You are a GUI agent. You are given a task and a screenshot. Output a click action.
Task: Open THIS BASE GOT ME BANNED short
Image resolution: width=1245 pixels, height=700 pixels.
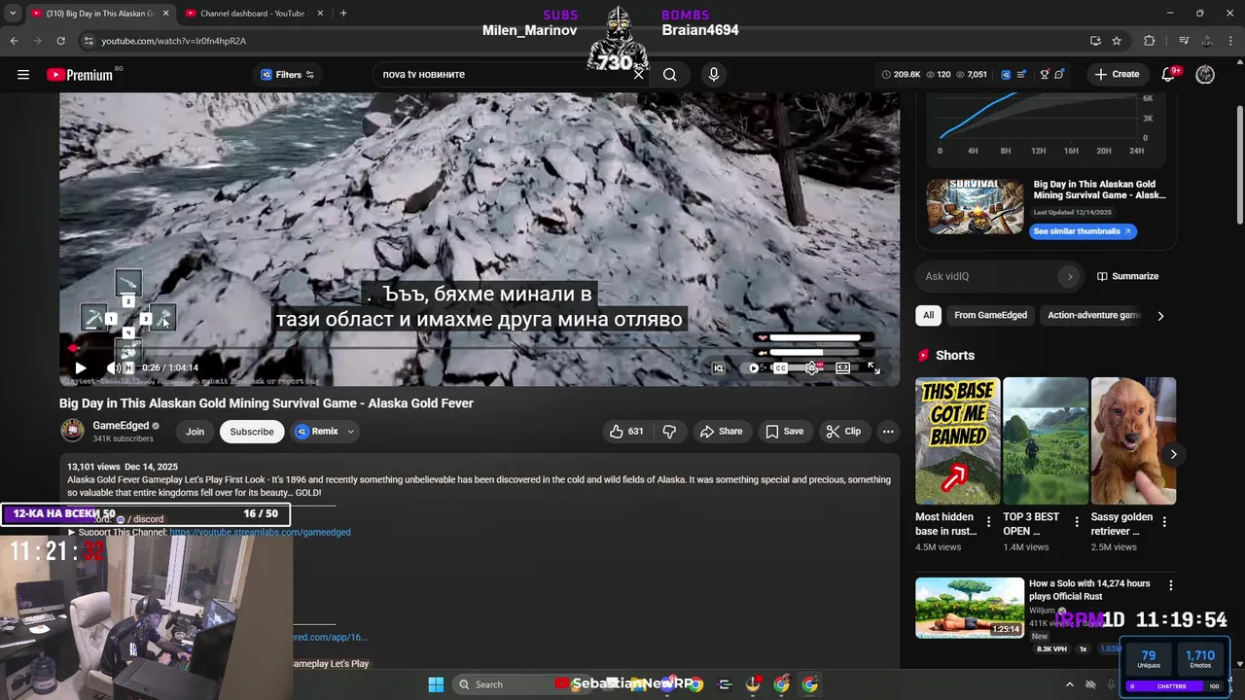pyautogui.click(x=958, y=440)
